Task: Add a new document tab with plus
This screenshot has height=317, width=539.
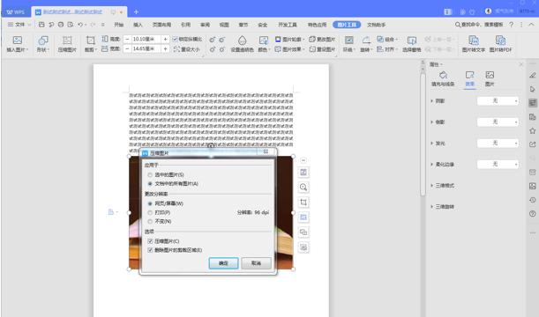Action: point(136,11)
